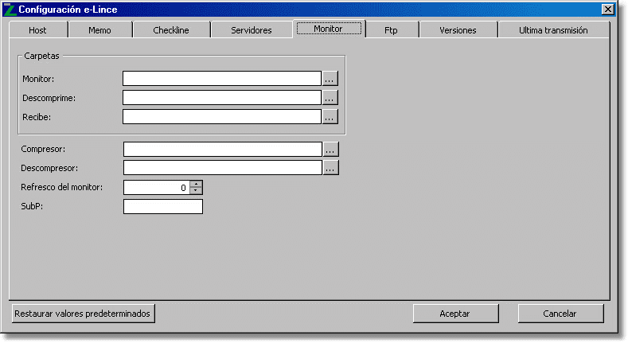Go to the Servidores tab
This screenshot has height=343, width=628.
pyautogui.click(x=251, y=30)
